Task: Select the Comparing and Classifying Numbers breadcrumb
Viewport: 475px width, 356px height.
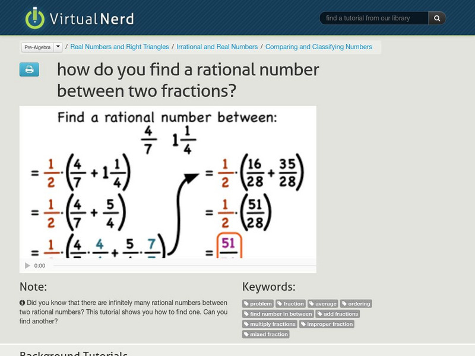Action: [318, 46]
